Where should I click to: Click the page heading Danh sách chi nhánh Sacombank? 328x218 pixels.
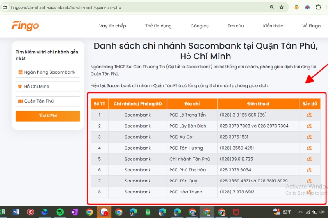[x=206, y=51]
